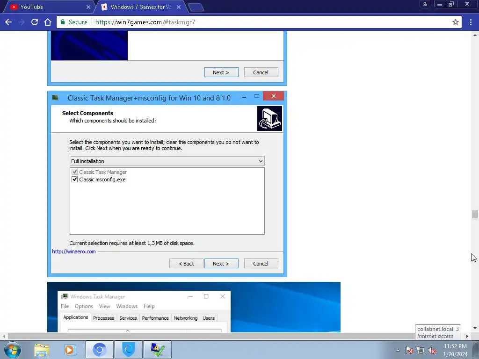Close the YouTube tab
Screen dimensions: 479x359
click(88, 7)
